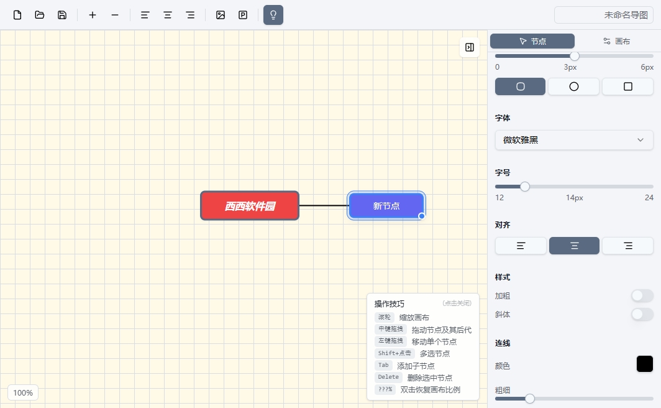Switch to the 画布 tab
The height and width of the screenshot is (408, 661).
(x=616, y=41)
